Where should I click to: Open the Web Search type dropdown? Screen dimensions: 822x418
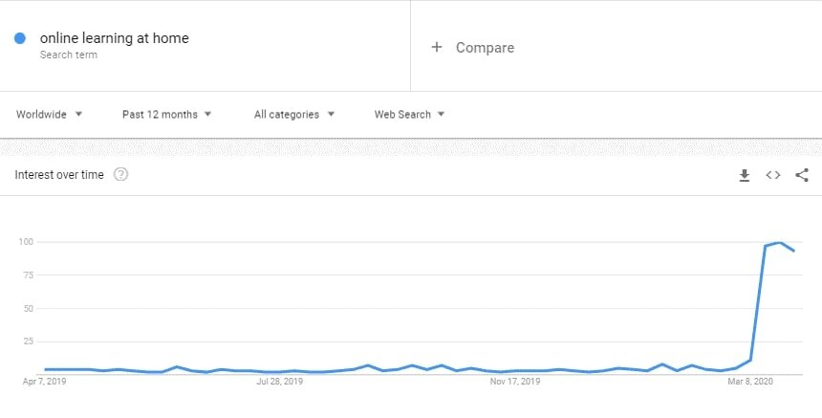click(x=409, y=115)
